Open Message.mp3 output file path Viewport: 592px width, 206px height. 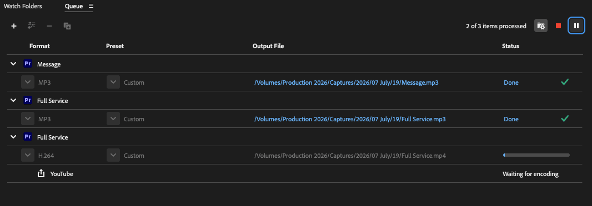click(346, 83)
